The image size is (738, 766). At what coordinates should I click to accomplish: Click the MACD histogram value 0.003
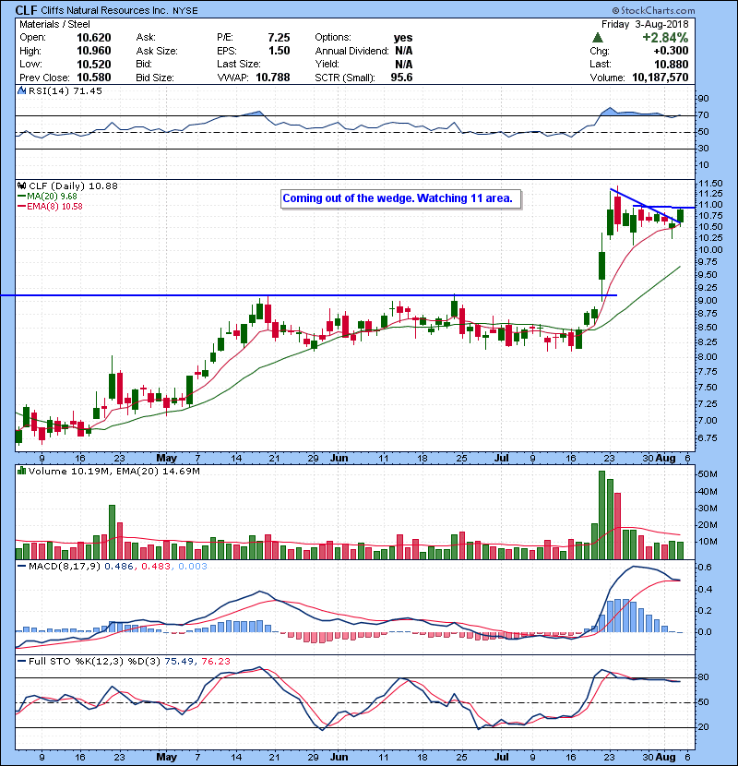[x=193, y=567]
